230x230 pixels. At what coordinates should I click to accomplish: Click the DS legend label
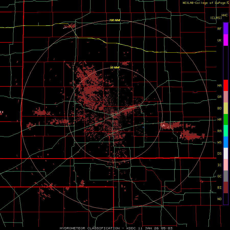pos(219,154)
